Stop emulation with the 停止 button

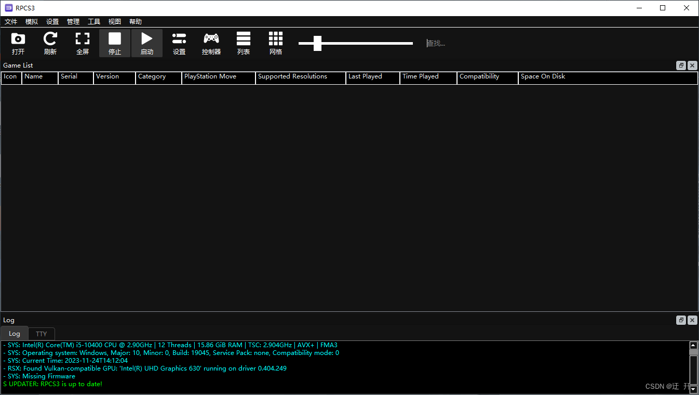point(115,43)
